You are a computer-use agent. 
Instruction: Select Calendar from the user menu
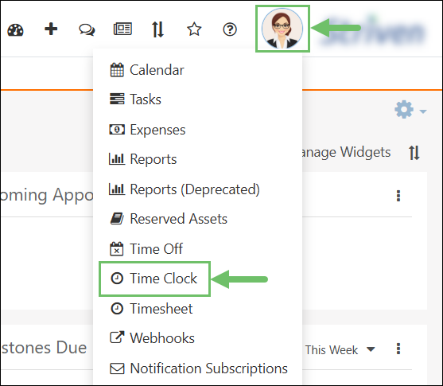147,70
